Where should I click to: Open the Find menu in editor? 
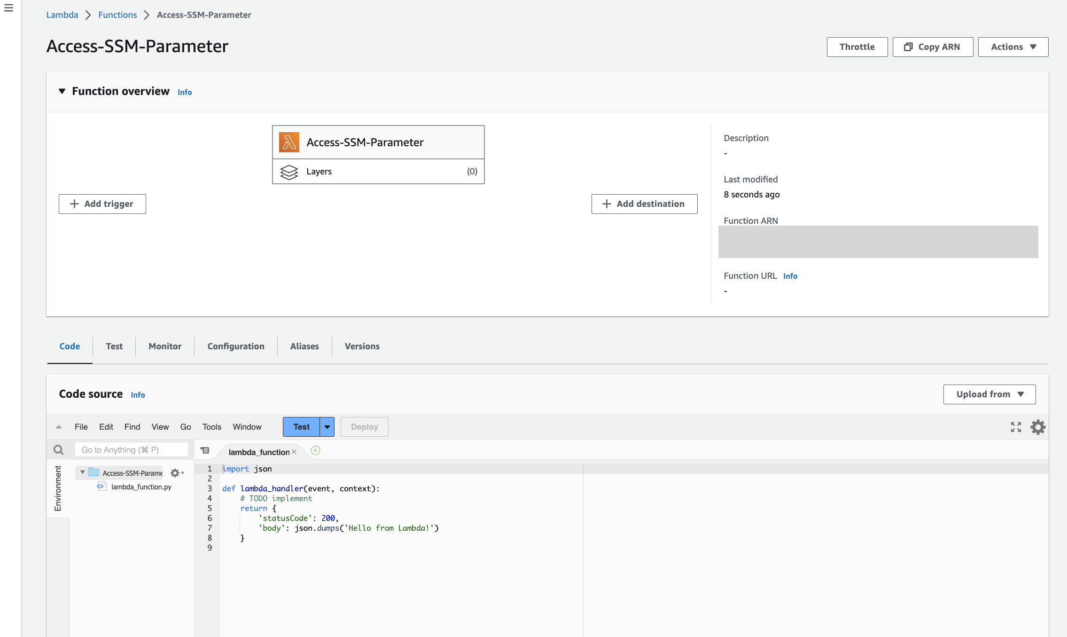click(132, 427)
